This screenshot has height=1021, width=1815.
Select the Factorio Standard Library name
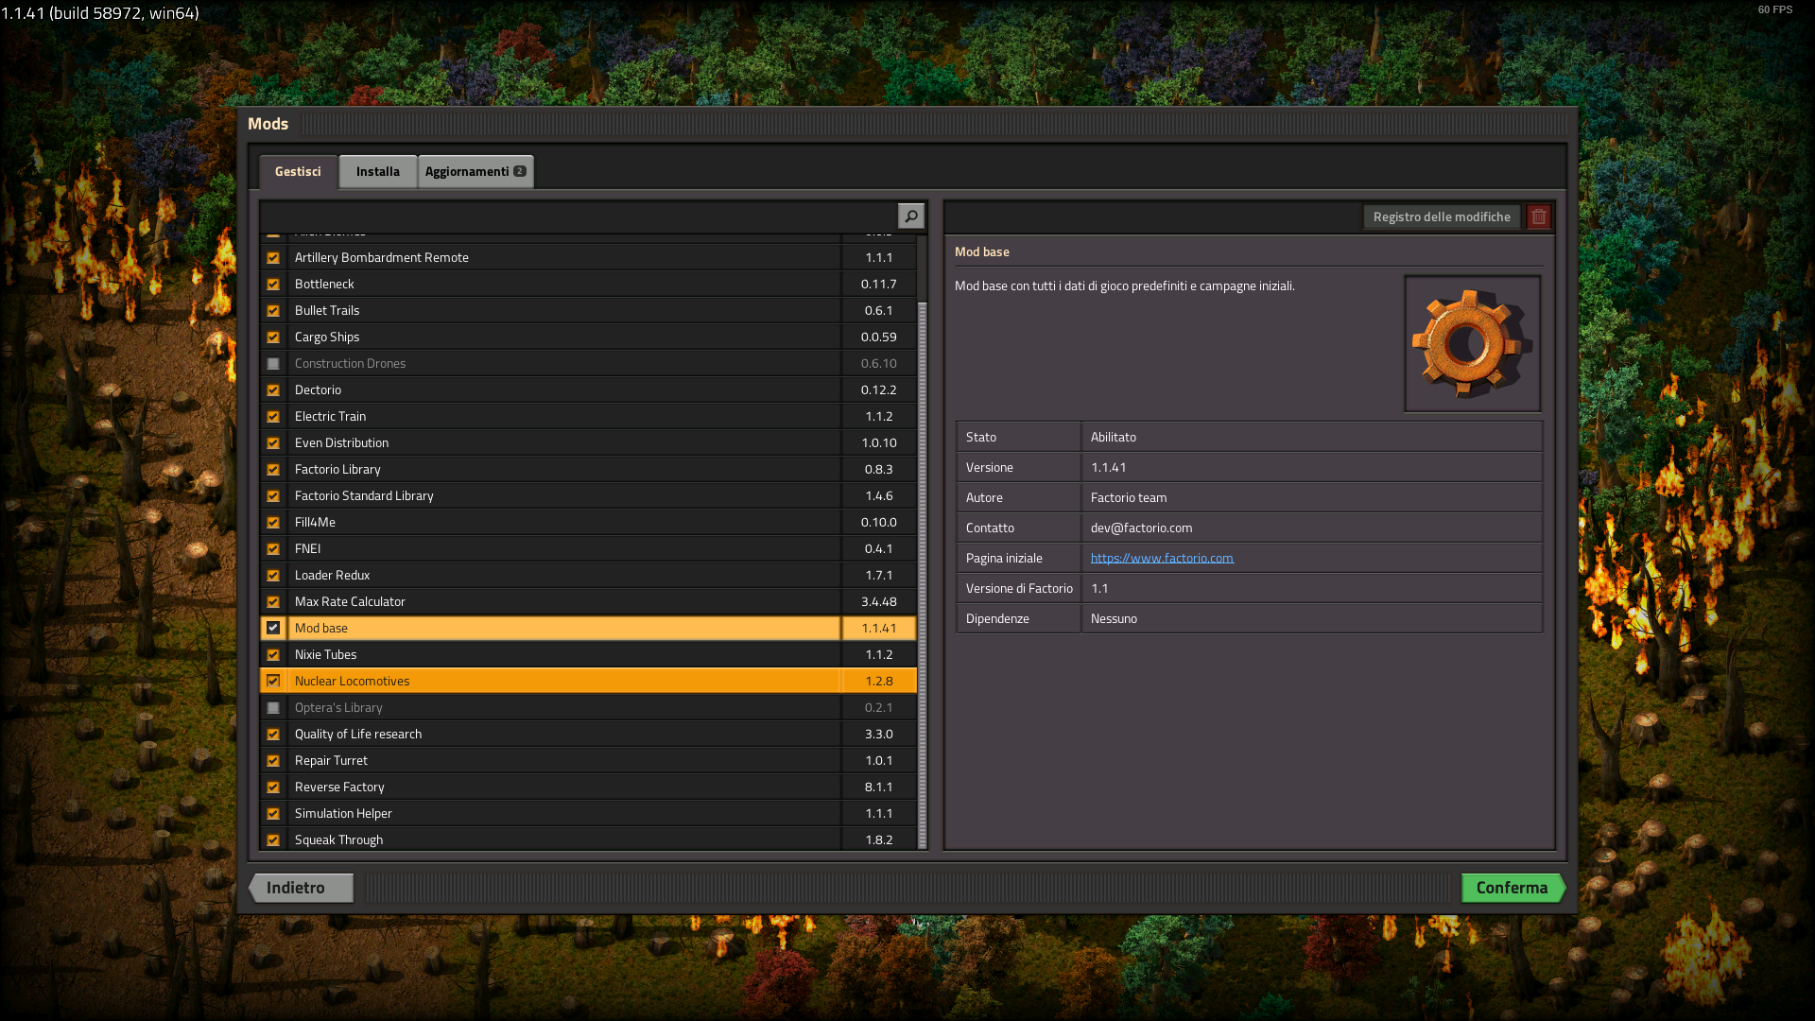(364, 495)
